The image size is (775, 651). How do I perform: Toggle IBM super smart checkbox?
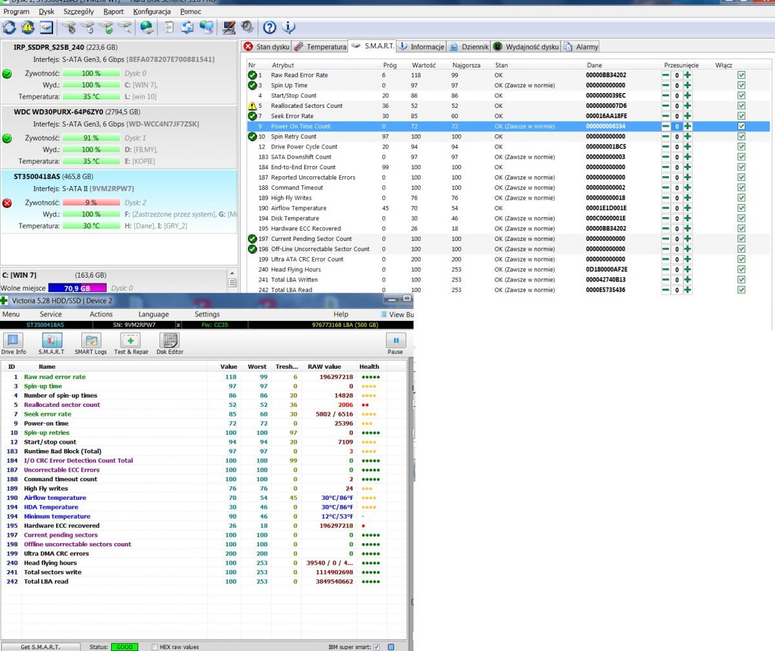point(377,646)
